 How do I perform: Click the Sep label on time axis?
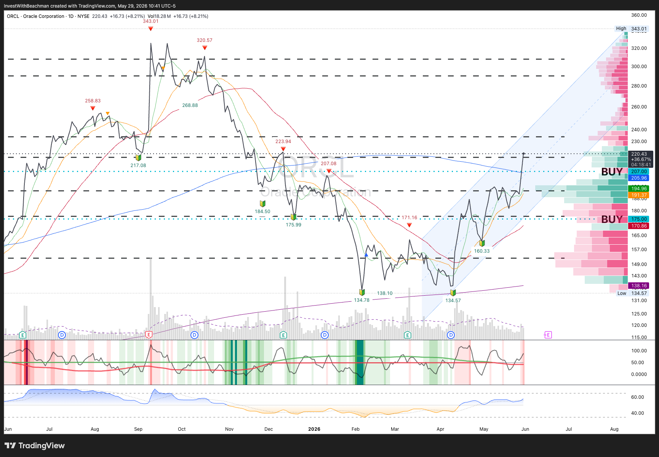coord(138,429)
